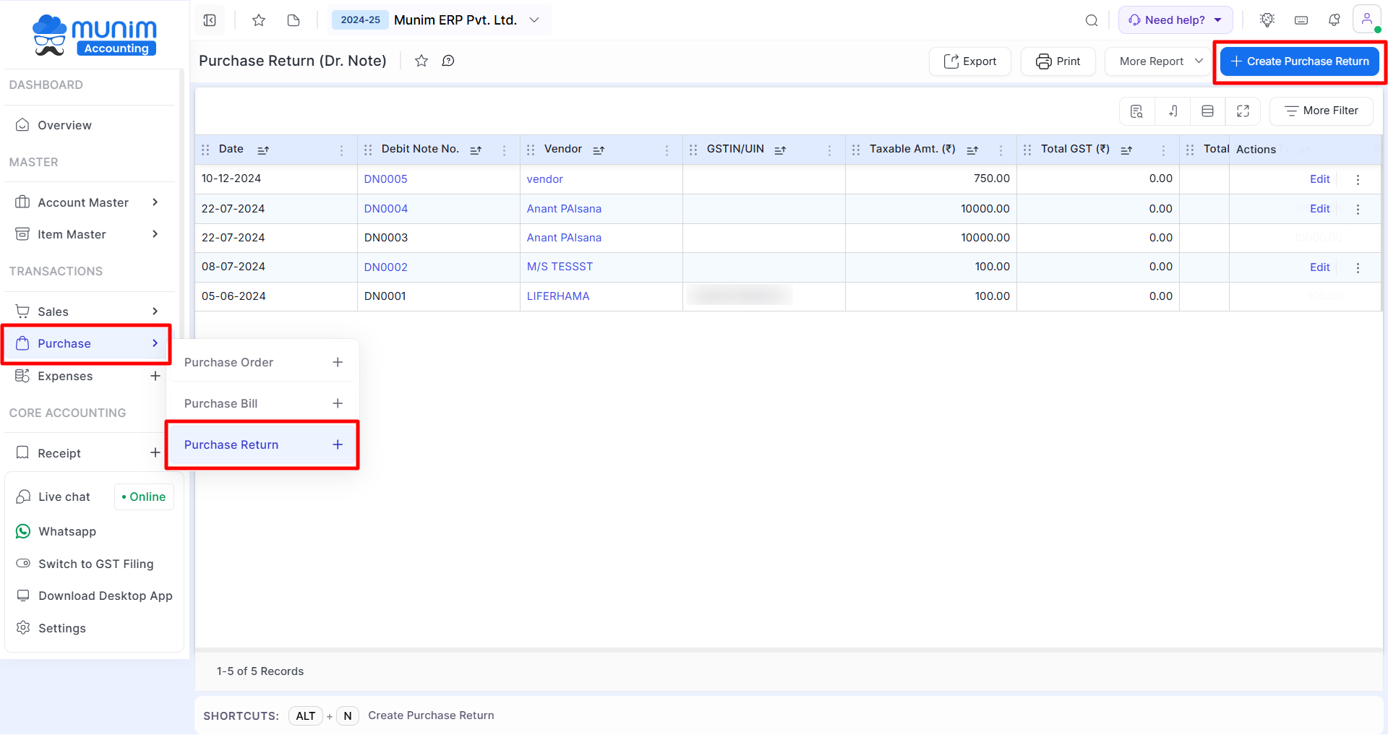Image resolution: width=1388 pixels, height=735 pixels.
Task: Start a Live chat session
Action: pos(64,497)
